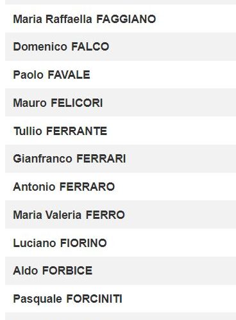Click the first name Pasquale
Viewport: 236px width, 320px height.
tap(37, 299)
